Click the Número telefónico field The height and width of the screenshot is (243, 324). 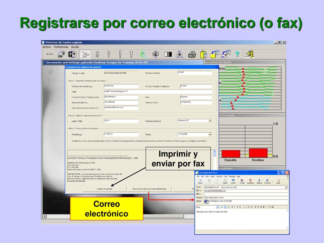point(121,103)
